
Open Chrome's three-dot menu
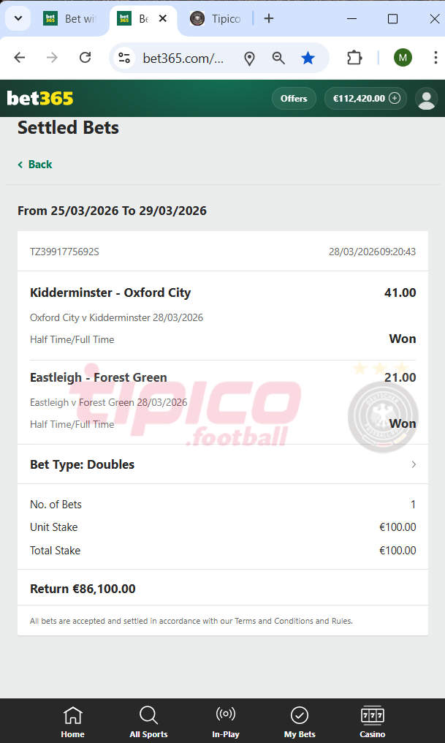coord(436,56)
